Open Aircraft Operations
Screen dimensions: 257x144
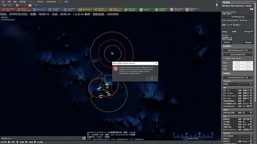(100, 10)
